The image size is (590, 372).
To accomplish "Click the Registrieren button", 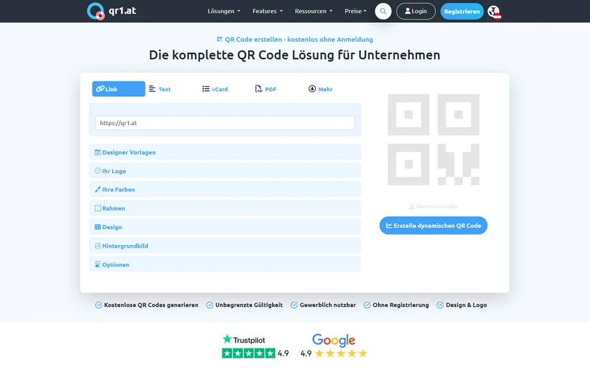I will (x=461, y=11).
